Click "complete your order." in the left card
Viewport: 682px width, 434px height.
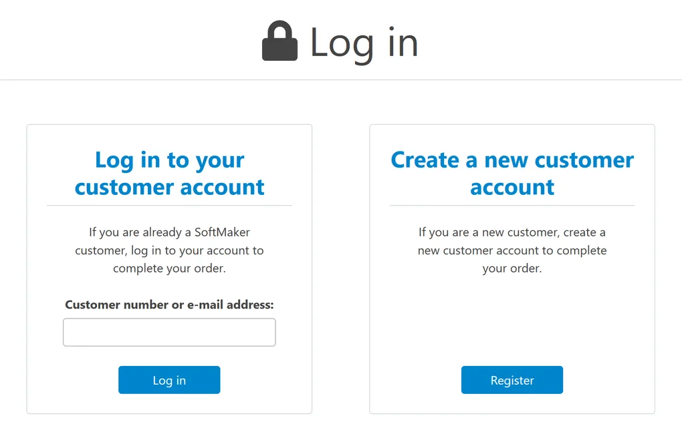pos(169,268)
